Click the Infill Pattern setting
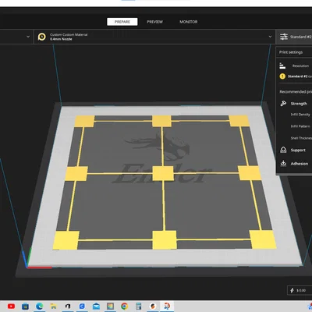Image resolution: width=312 pixels, height=312 pixels. point(300,126)
